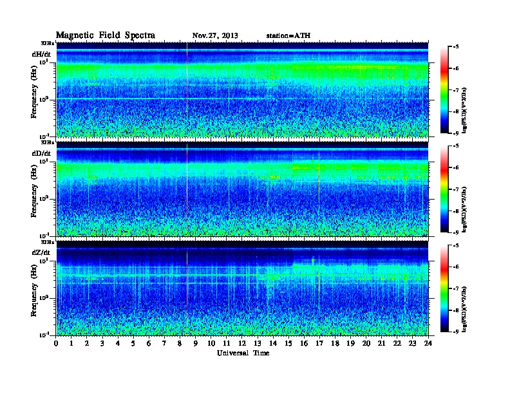Click hour tick label 15 on time axis
This screenshot has height=394, width=510.
point(288,343)
